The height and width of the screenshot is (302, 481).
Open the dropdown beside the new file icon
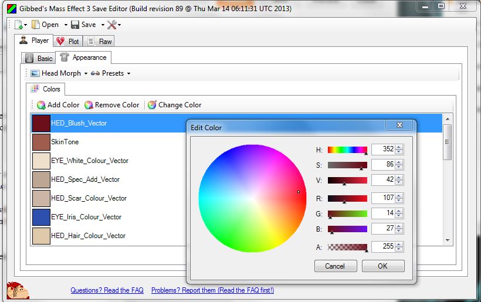point(25,25)
